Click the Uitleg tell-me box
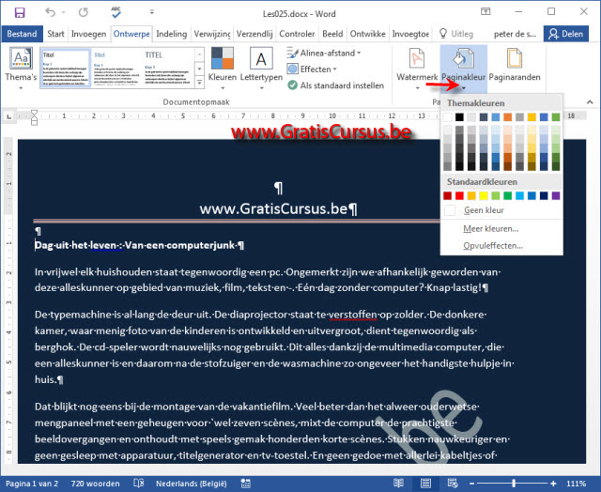This screenshot has height=492, width=601. point(457,34)
